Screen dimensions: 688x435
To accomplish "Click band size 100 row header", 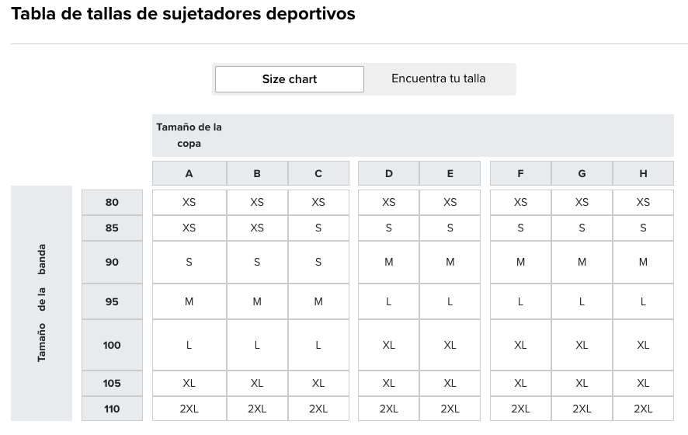I will pos(113,345).
